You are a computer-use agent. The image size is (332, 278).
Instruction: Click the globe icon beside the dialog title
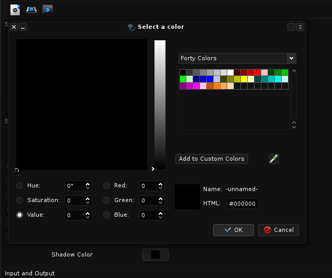(131, 27)
